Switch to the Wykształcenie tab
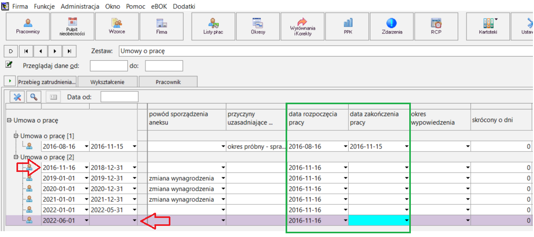 [x=107, y=82]
